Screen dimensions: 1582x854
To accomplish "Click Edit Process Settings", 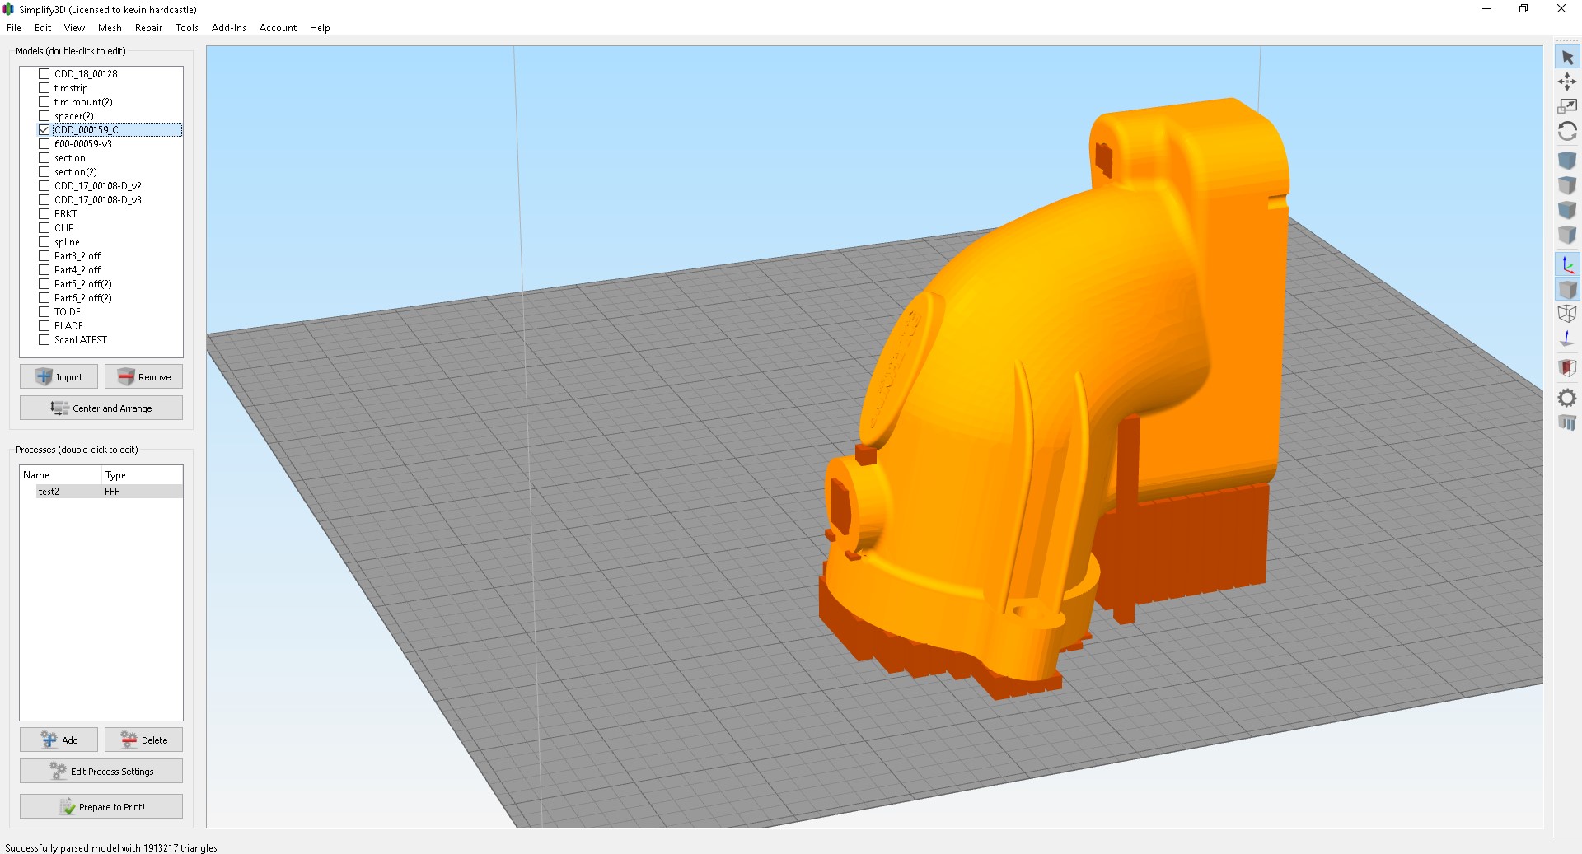I will [x=101, y=772].
